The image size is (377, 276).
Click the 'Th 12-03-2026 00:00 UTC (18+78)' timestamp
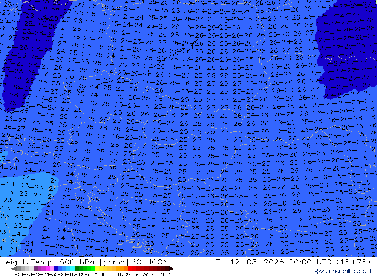click(x=293, y=262)
